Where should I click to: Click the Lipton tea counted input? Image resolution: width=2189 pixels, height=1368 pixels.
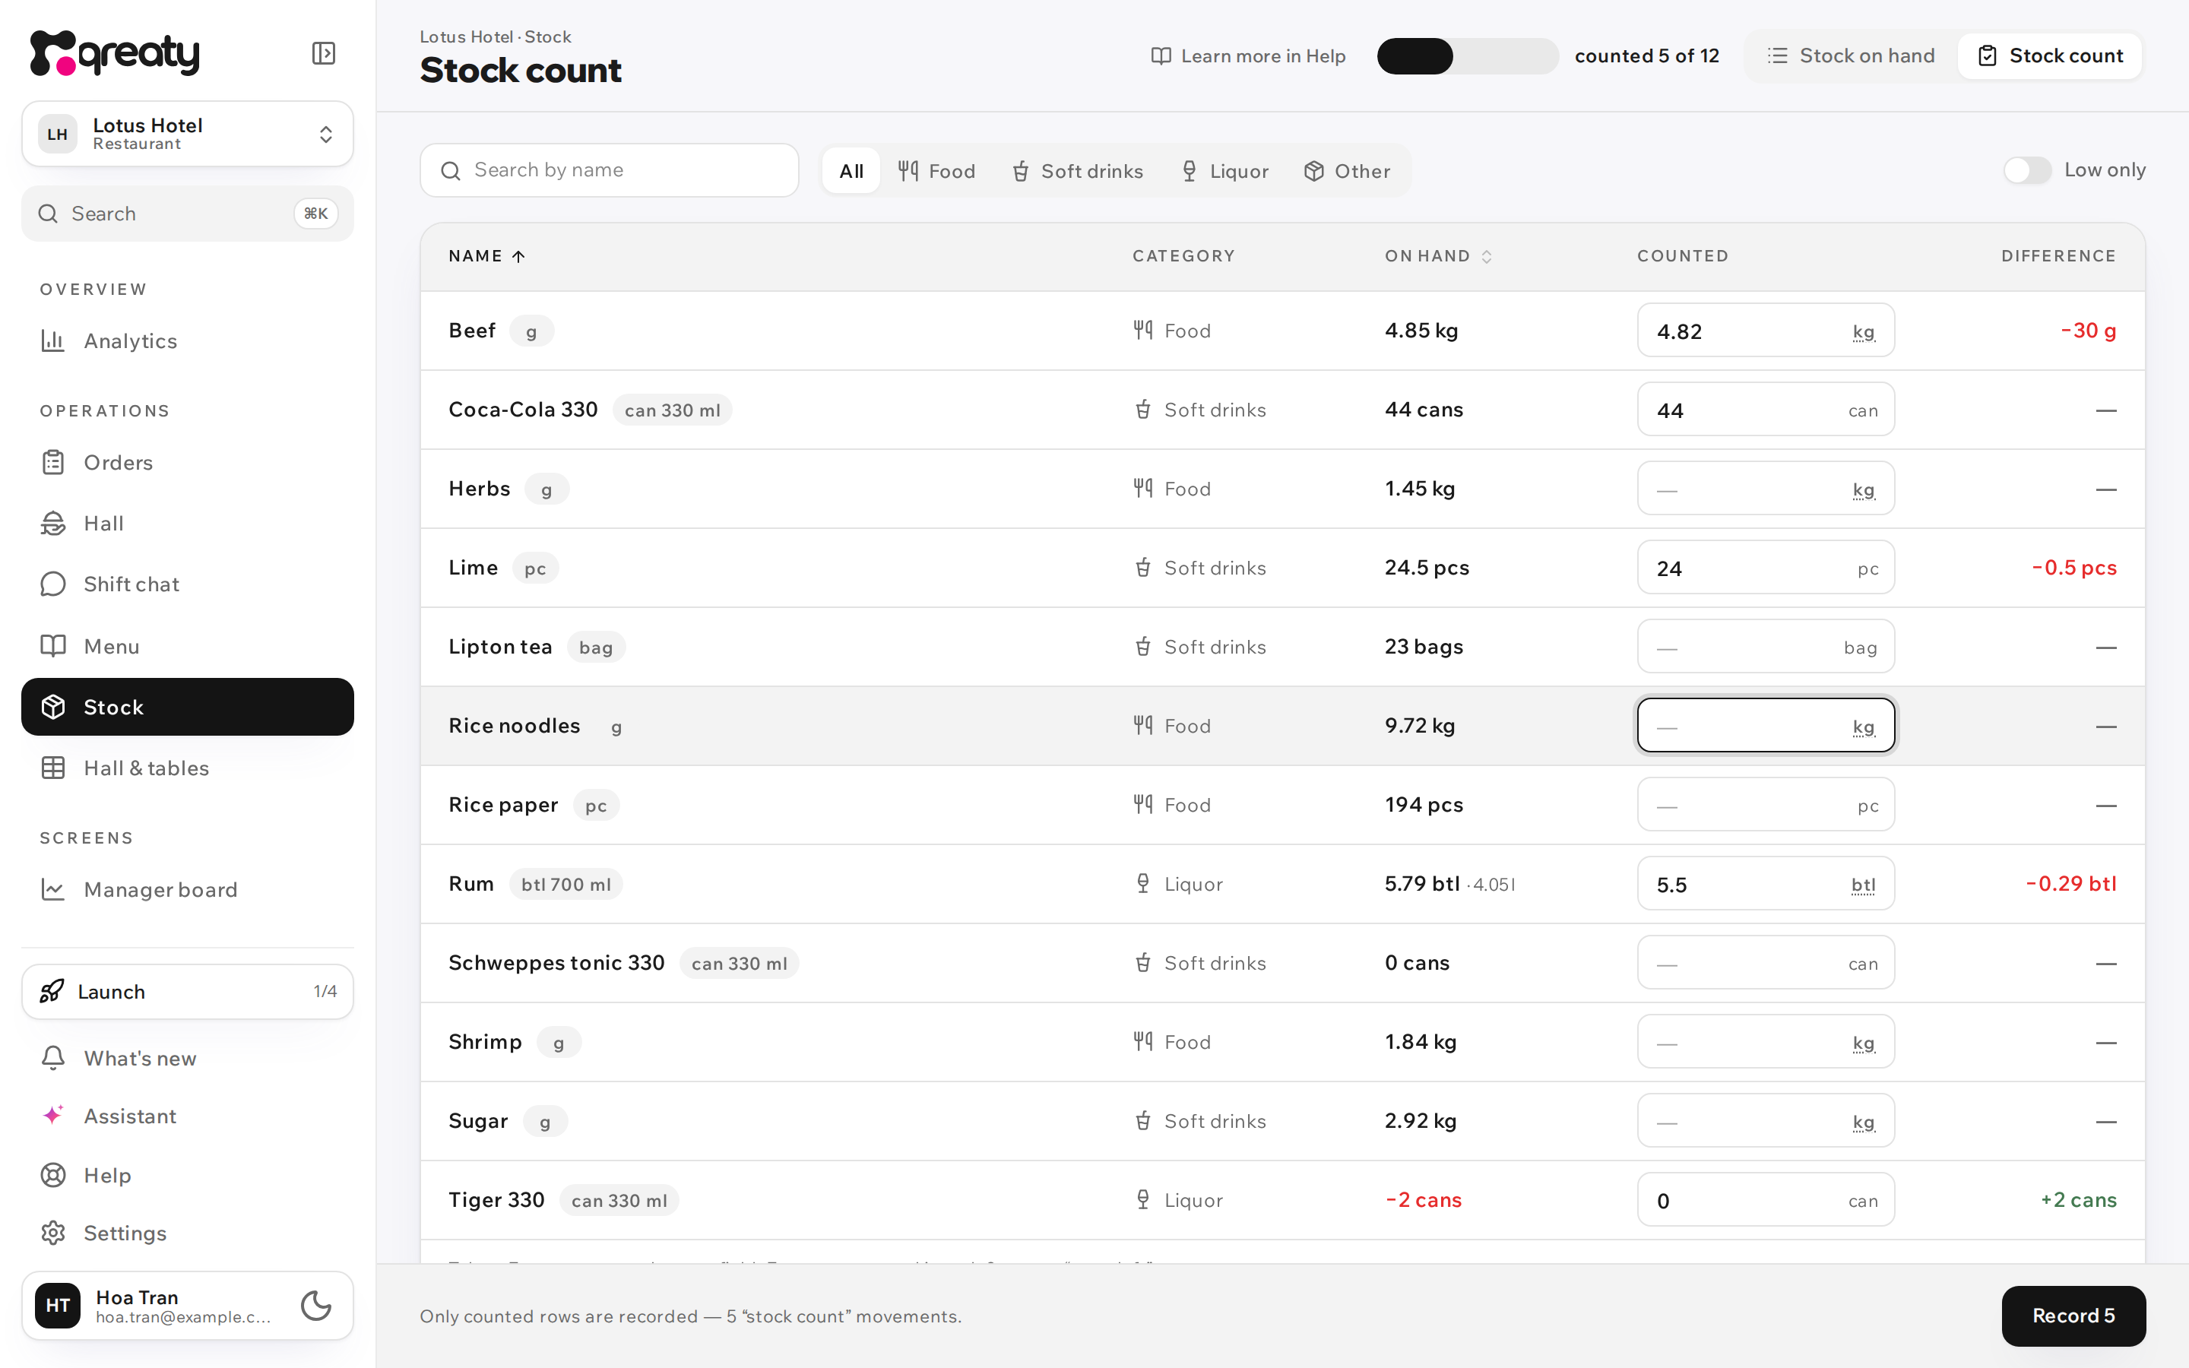(x=1765, y=647)
